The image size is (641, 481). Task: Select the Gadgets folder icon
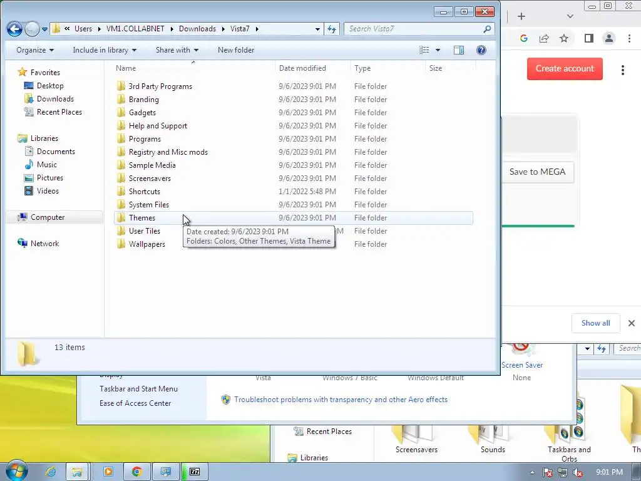pyautogui.click(x=121, y=113)
